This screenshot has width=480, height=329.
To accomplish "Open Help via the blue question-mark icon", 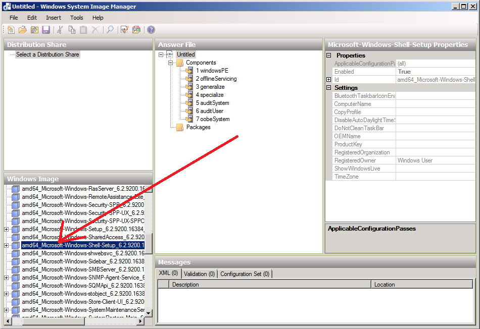I will pyautogui.click(x=151, y=30).
